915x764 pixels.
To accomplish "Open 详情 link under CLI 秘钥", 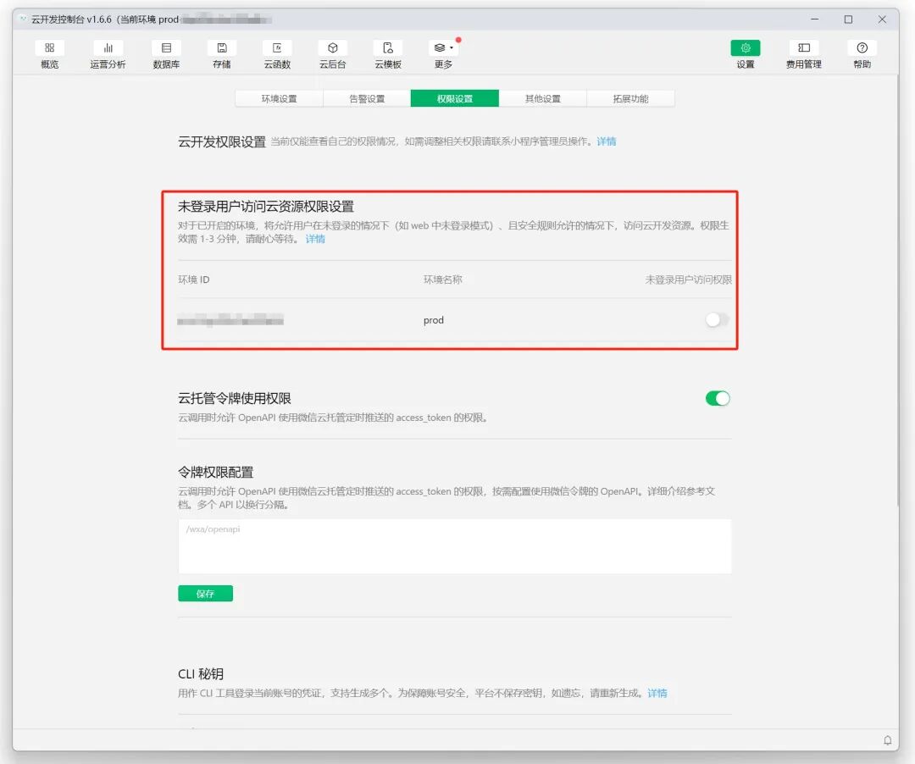I will 657,693.
